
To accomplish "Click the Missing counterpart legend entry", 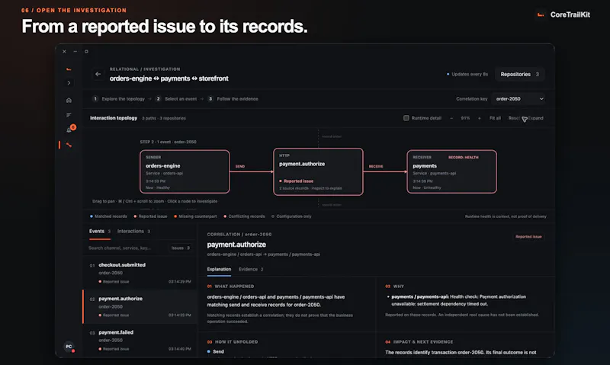I will click(x=195, y=216).
